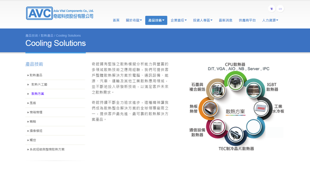This screenshot has width=310, height=176.
Task: Click the AVC company logo
Action: [x=60, y=13]
